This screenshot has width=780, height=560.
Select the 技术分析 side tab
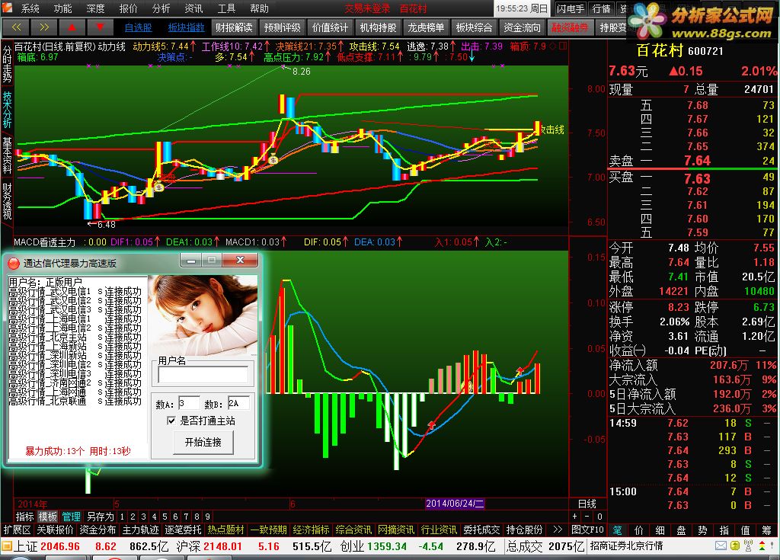point(7,110)
